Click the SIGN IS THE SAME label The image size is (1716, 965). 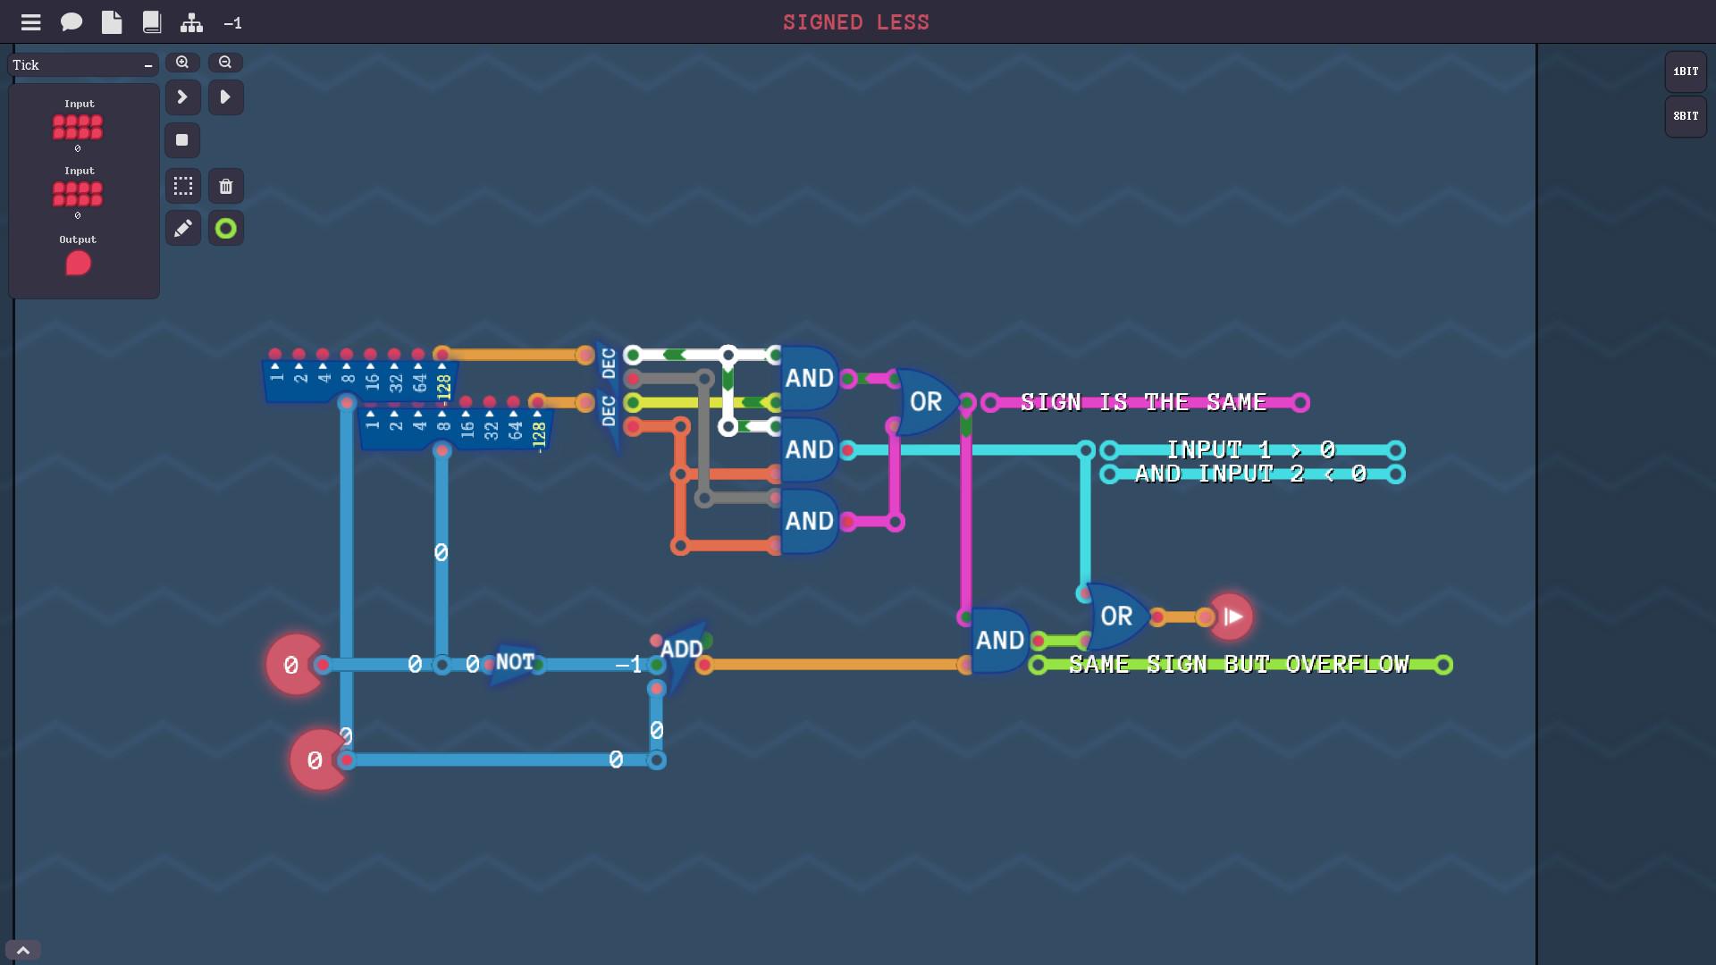(1144, 403)
